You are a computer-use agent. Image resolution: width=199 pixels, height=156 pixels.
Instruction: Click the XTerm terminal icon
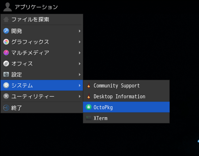(89, 118)
